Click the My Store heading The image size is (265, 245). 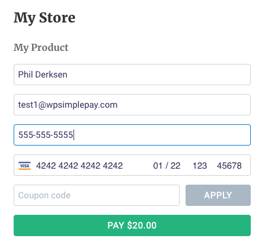(44, 18)
